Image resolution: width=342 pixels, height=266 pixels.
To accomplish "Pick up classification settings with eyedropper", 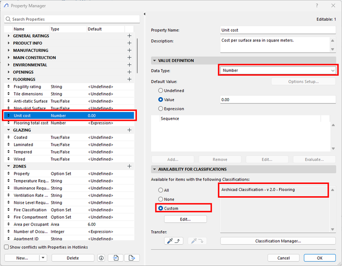I will click(174, 241).
